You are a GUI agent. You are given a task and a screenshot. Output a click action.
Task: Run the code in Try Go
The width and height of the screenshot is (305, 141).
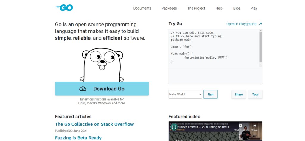211,94
